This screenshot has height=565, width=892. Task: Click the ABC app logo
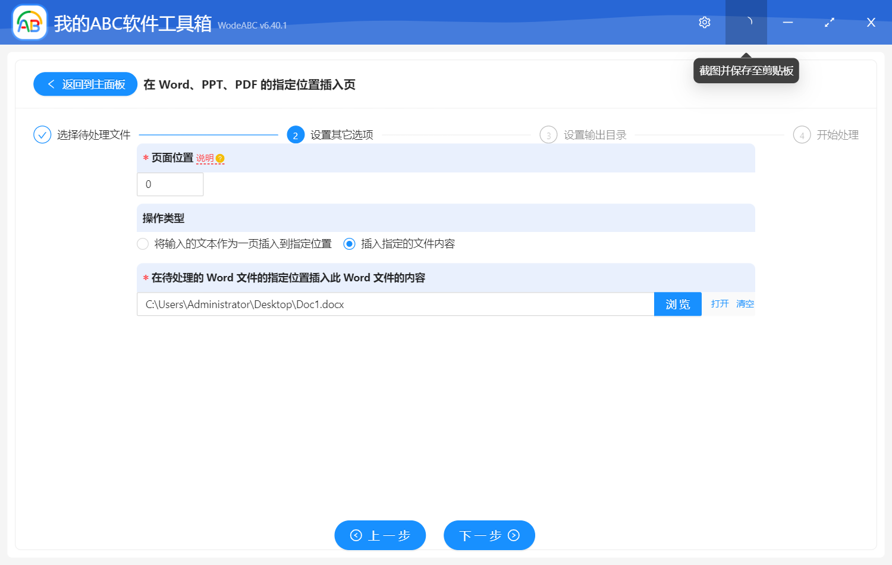(29, 22)
